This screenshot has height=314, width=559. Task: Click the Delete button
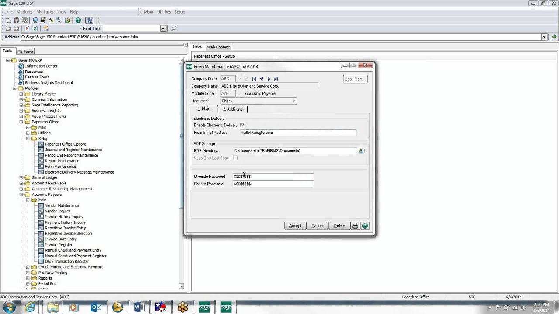339,226
